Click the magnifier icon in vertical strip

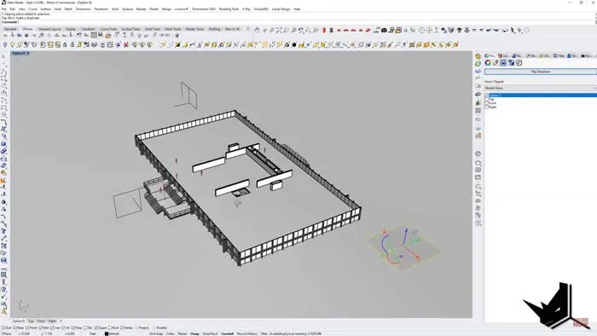click(478, 187)
